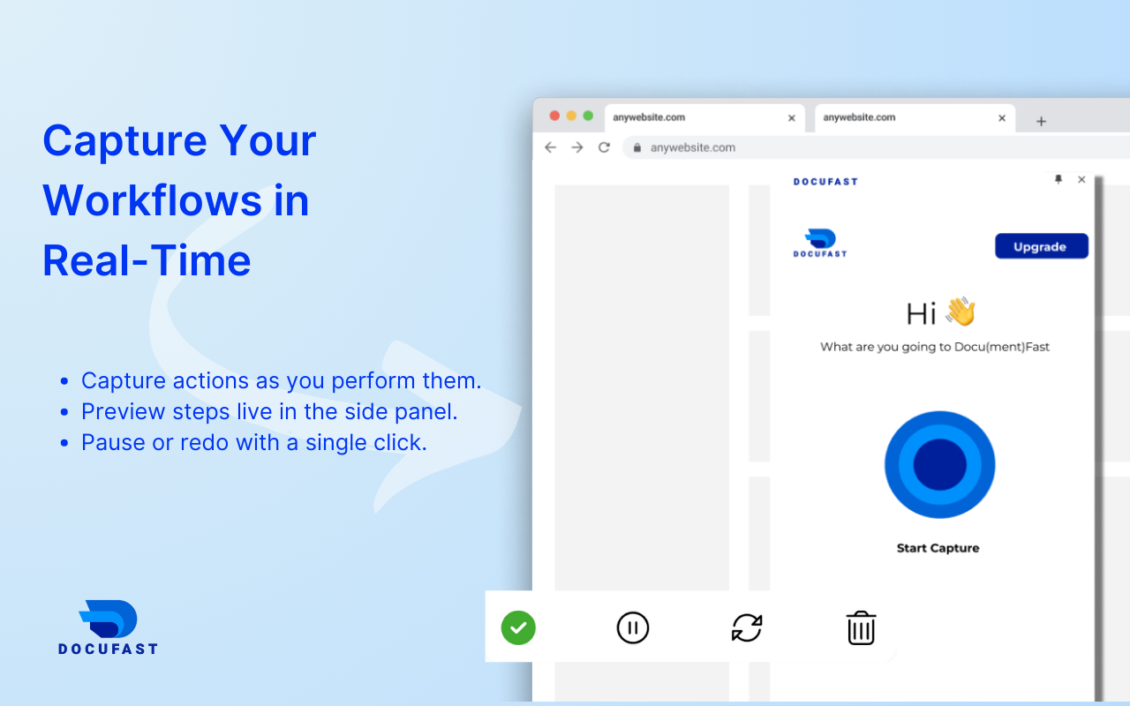Click "Pause or redo with a single click." bullet

(254, 442)
